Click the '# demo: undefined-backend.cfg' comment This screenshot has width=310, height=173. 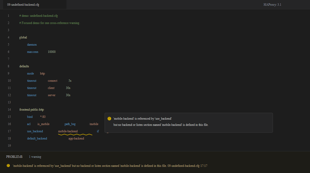coord(39,16)
